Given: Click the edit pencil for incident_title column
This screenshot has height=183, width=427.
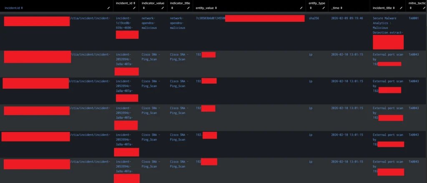Looking at the screenshot, I should [x=402, y=8].
